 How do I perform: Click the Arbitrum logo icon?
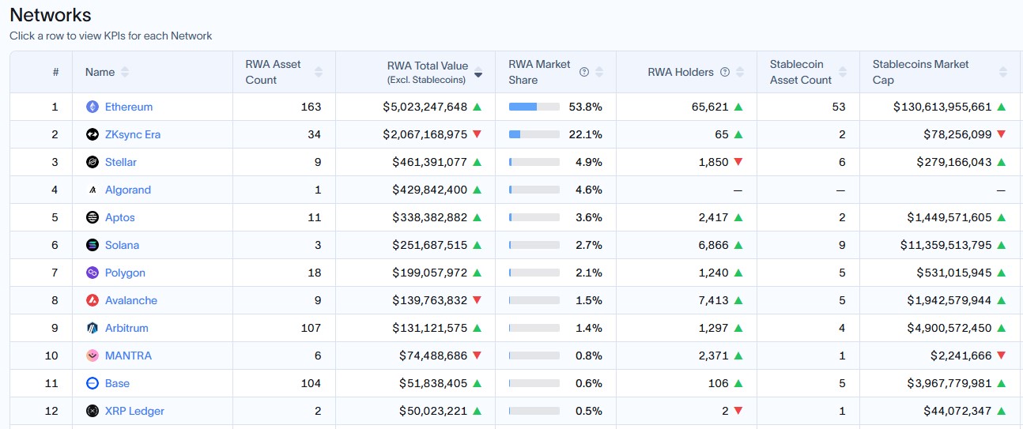click(92, 328)
